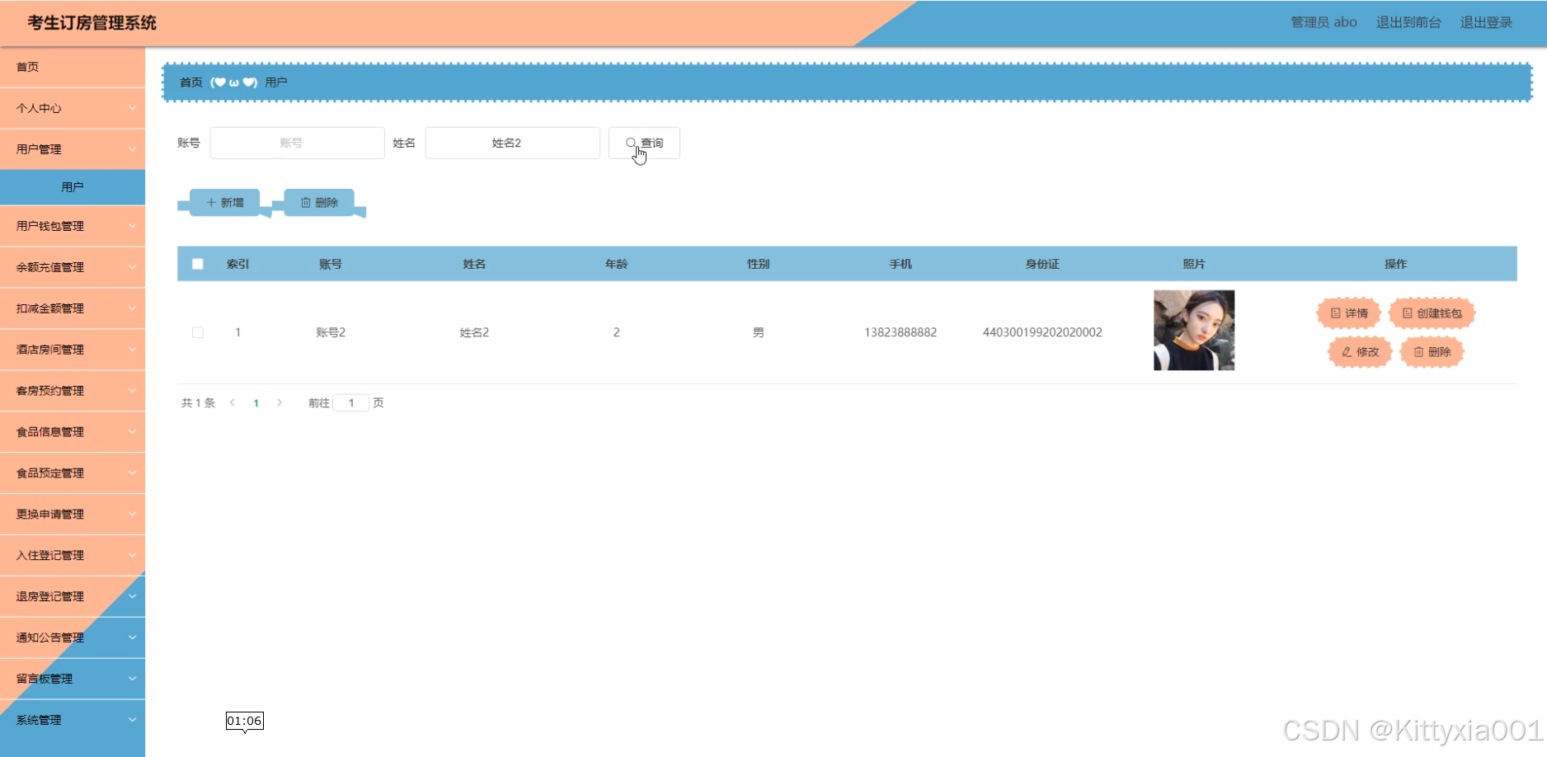
Task: Expand the 酒店房间管理 sidebar menu
Action: [x=73, y=350]
